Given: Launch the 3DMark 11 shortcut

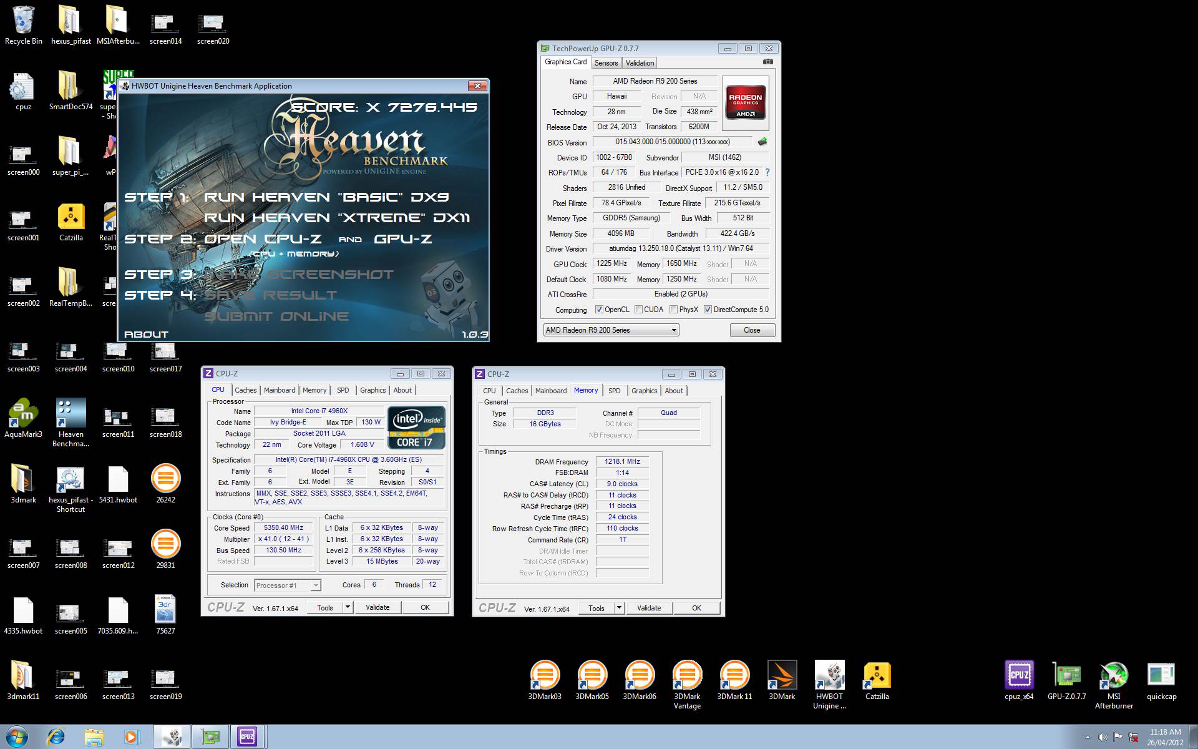Looking at the screenshot, I should click(x=734, y=680).
